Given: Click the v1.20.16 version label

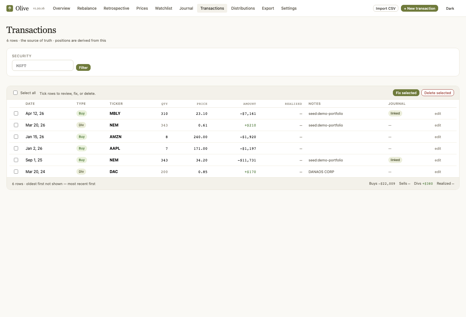Looking at the screenshot, I should [x=39, y=8].
